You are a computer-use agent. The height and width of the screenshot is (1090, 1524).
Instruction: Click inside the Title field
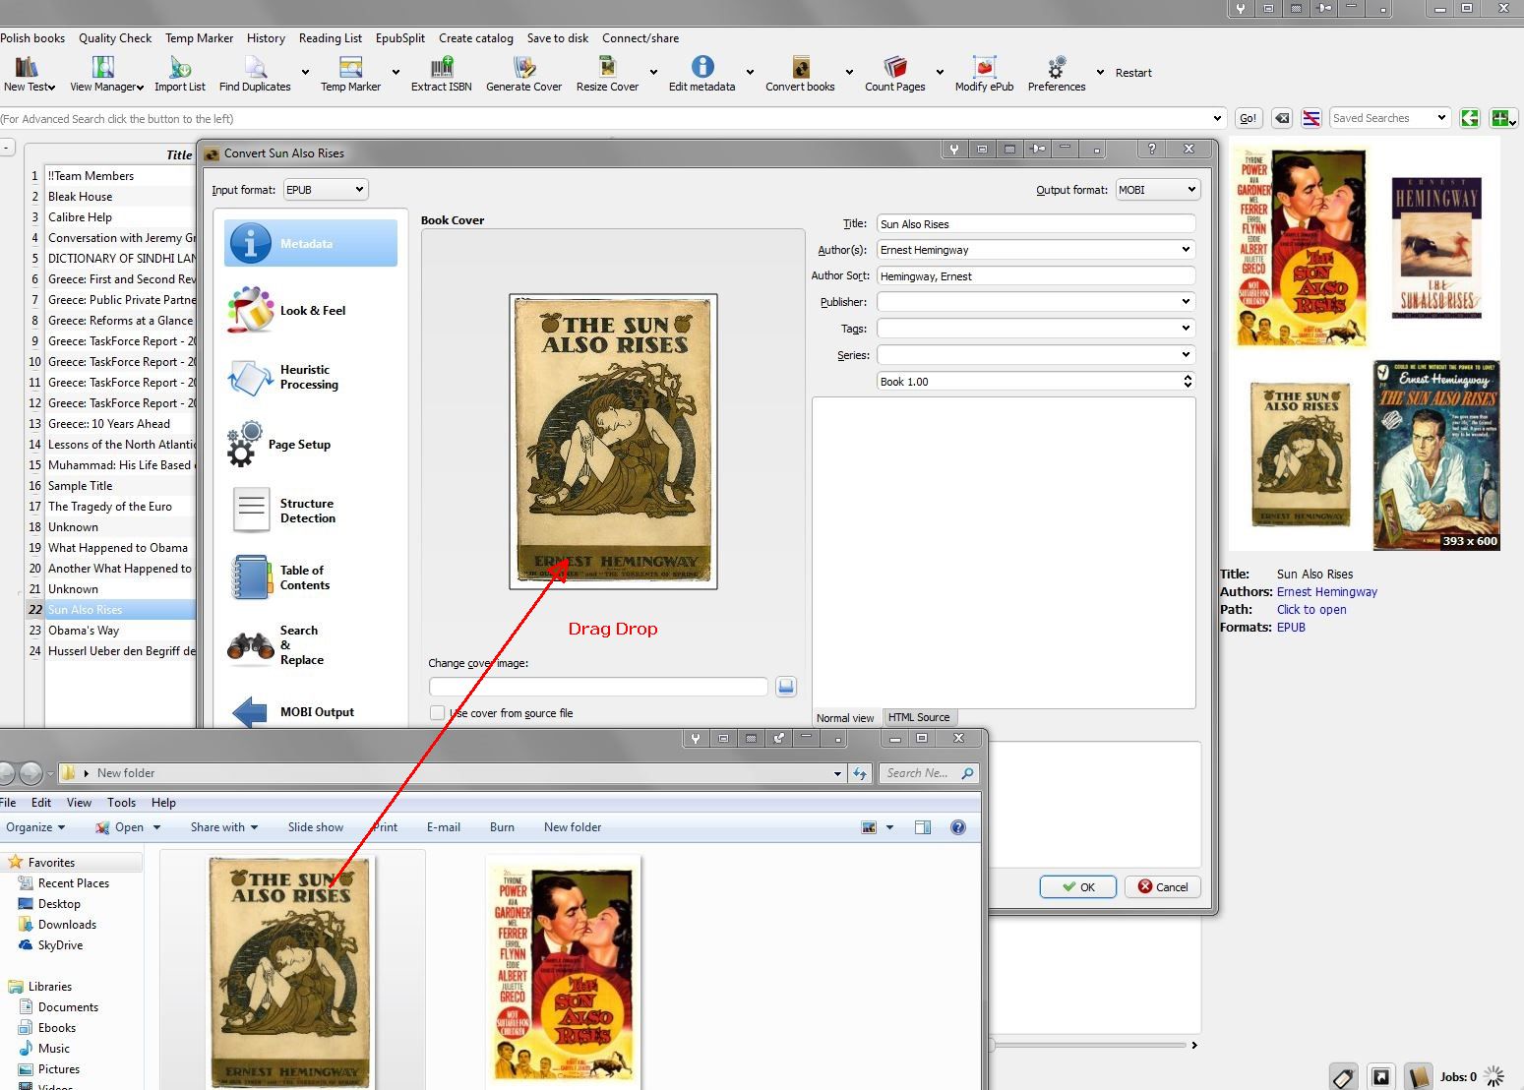point(1036,224)
